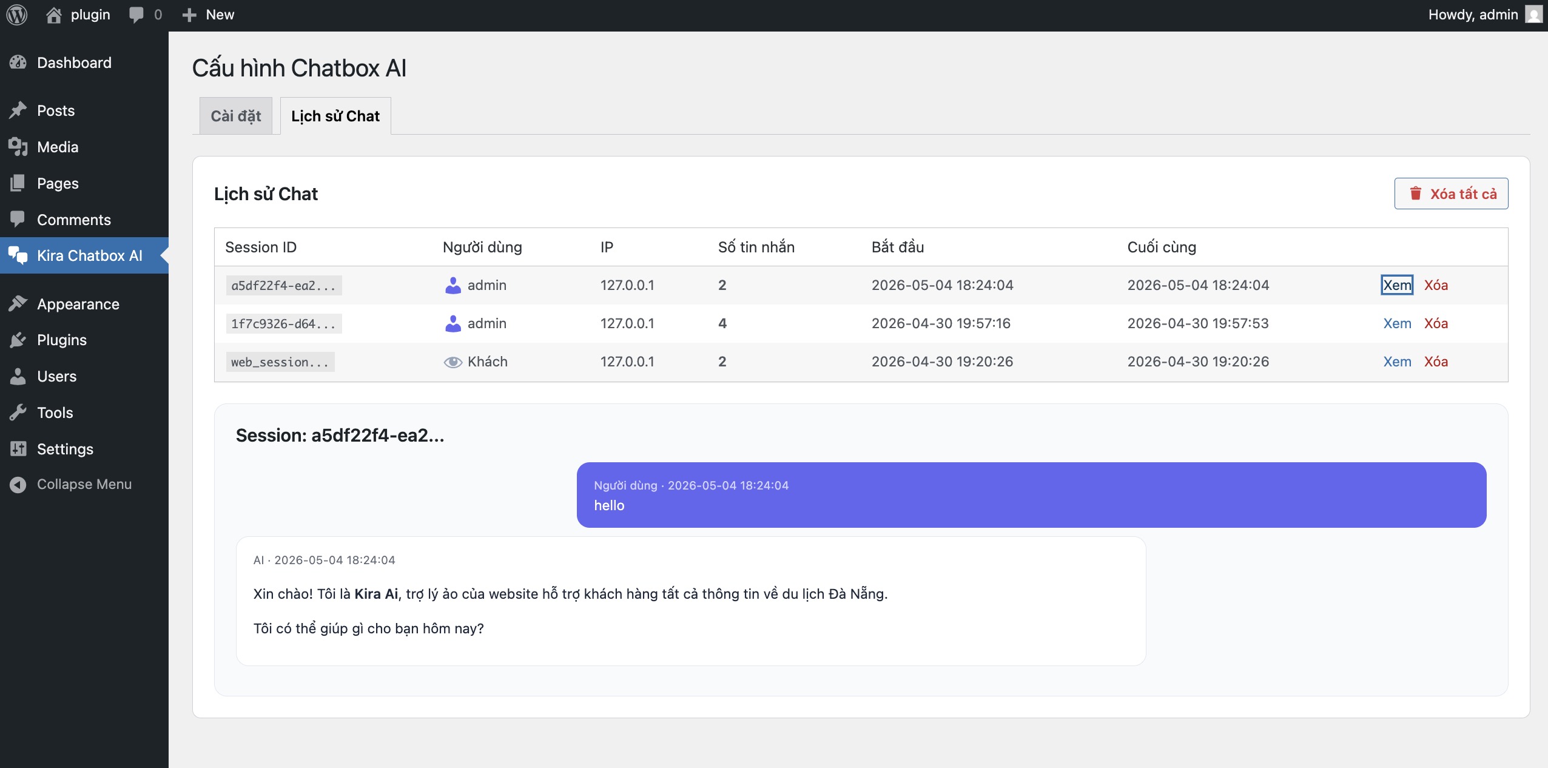Open the plugin site home icon
This screenshot has width=1548, height=768.
click(x=54, y=15)
